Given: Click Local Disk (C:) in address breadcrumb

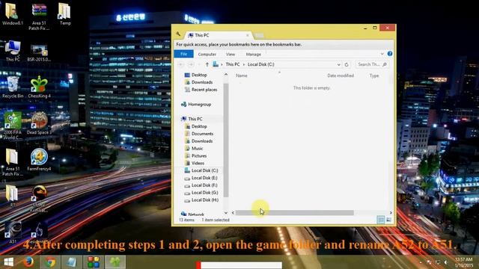Looking at the screenshot, I should coord(261,65).
